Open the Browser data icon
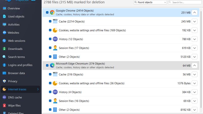 coord(4,73)
